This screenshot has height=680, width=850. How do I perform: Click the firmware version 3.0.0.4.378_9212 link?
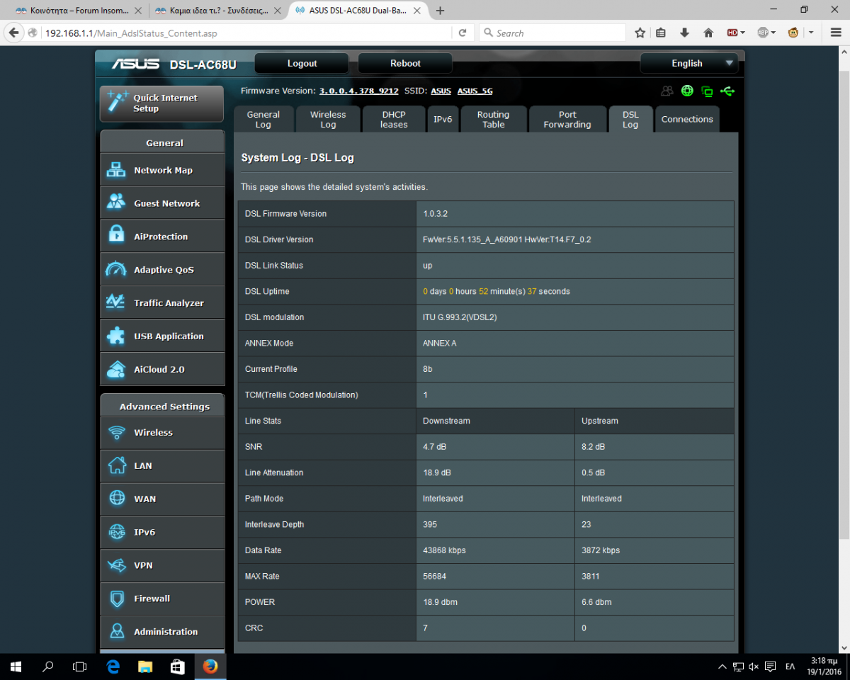coord(358,91)
